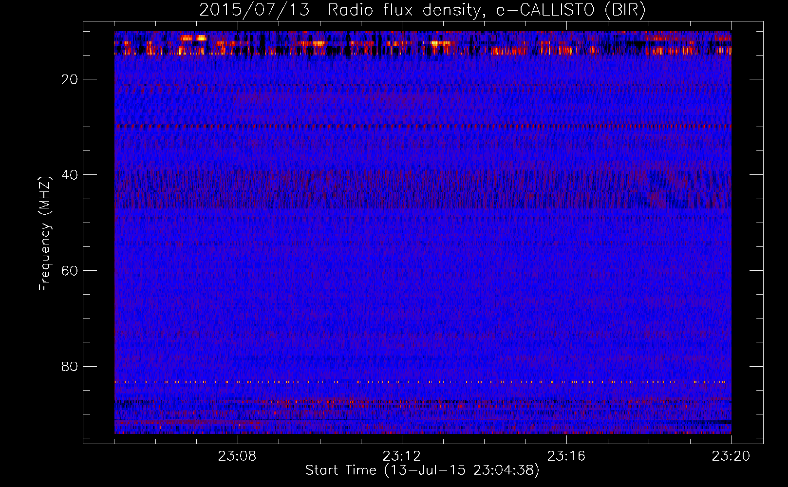Screen dimensions: 788x487
Task: Click the plot title mentioning e-CALLISTO (BIR)
Action: 423,10
